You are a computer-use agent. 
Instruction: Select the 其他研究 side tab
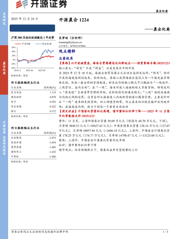click(x=4, y=19)
